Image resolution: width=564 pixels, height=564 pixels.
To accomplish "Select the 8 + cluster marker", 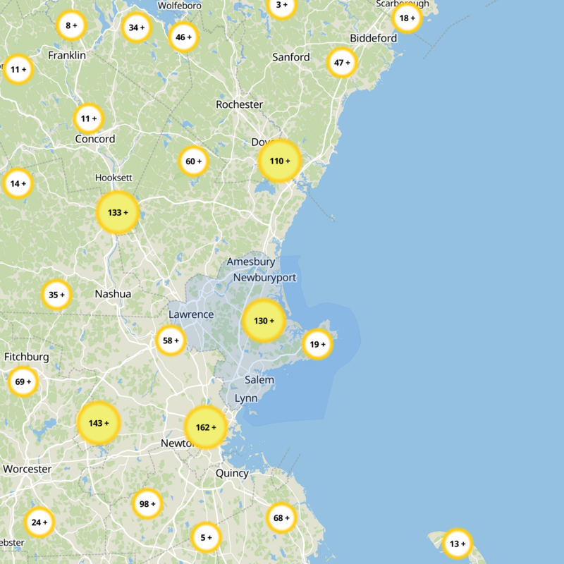I will coord(71,25).
